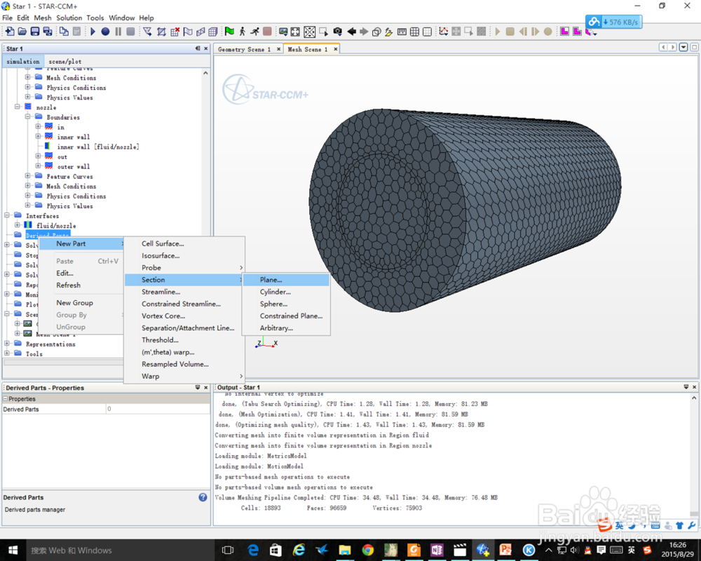Open the Mesh menu
The width and height of the screenshot is (701, 561).
coord(43,18)
